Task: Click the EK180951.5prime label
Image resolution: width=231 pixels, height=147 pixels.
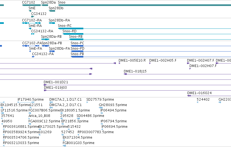Action: [75, 110]
